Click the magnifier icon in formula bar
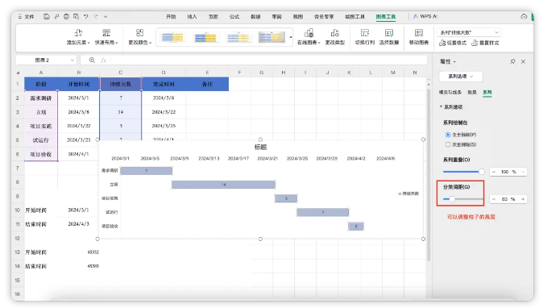Viewport: 543px width, 308px height. tap(92, 60)
